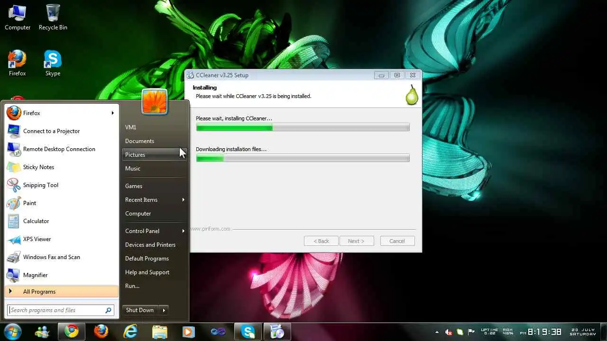
Task: Focus the Search programs and files box
Action: pos(56,310)
